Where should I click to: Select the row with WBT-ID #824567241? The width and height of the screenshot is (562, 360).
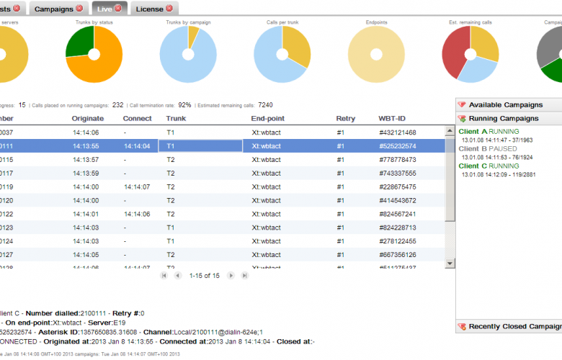(x=222, y=215)
